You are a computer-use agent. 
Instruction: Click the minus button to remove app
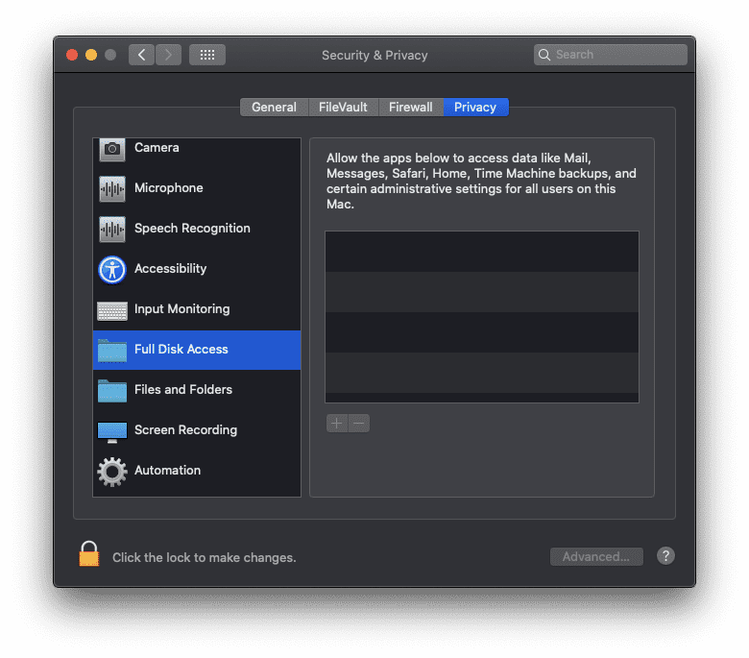(x=359, y=424)
